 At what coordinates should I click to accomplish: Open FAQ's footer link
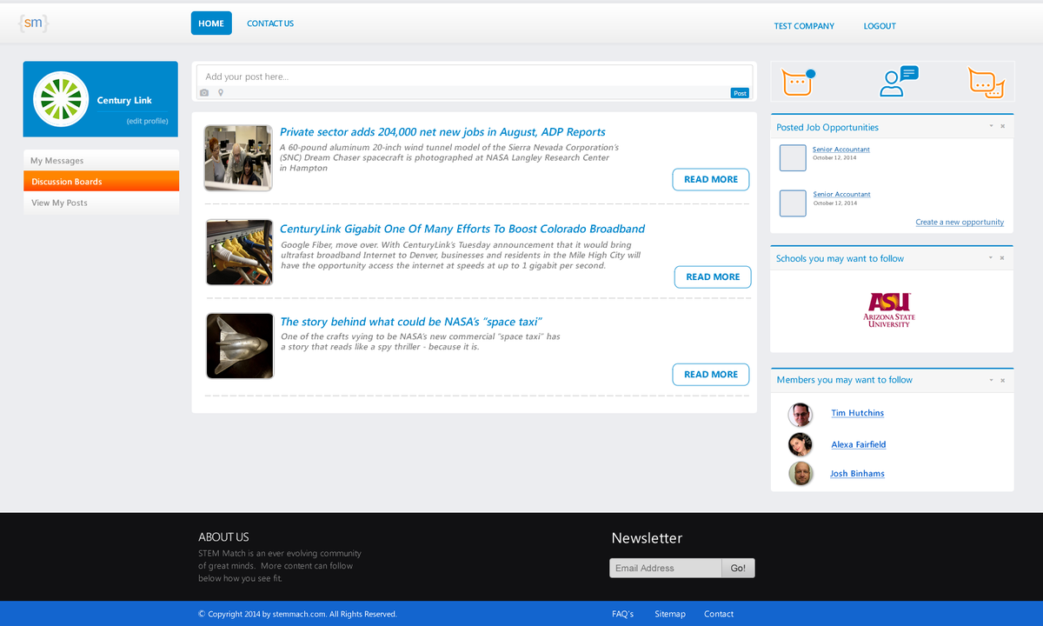click(622, 614)
